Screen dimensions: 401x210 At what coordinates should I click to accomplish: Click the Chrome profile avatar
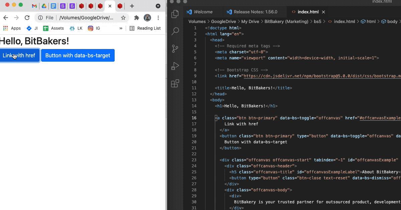(147, 17)
